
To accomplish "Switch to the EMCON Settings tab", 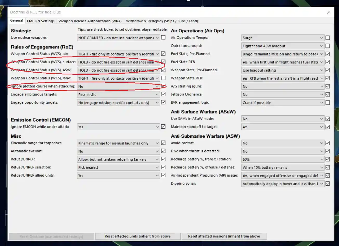I will [x=41, y=21].
